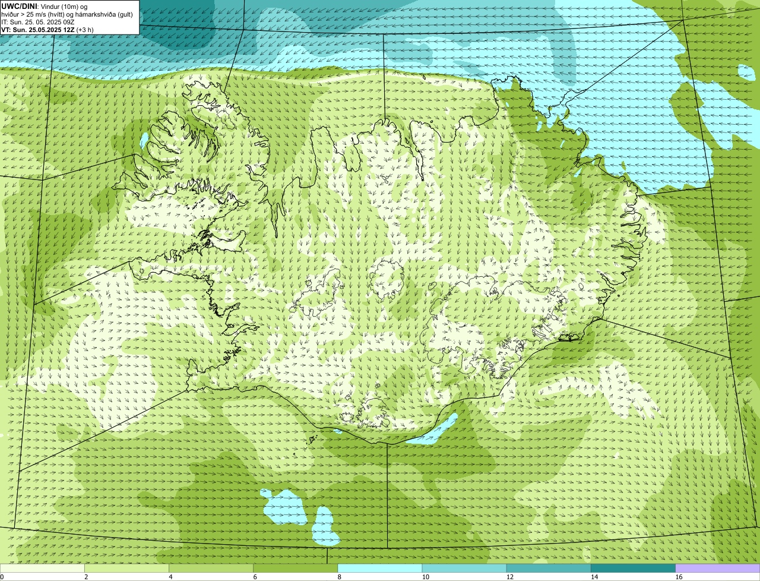Click the legend scale label "2"
Image resolution: width=760 pixels, height=581 pixels.
[x=86, y=577]
